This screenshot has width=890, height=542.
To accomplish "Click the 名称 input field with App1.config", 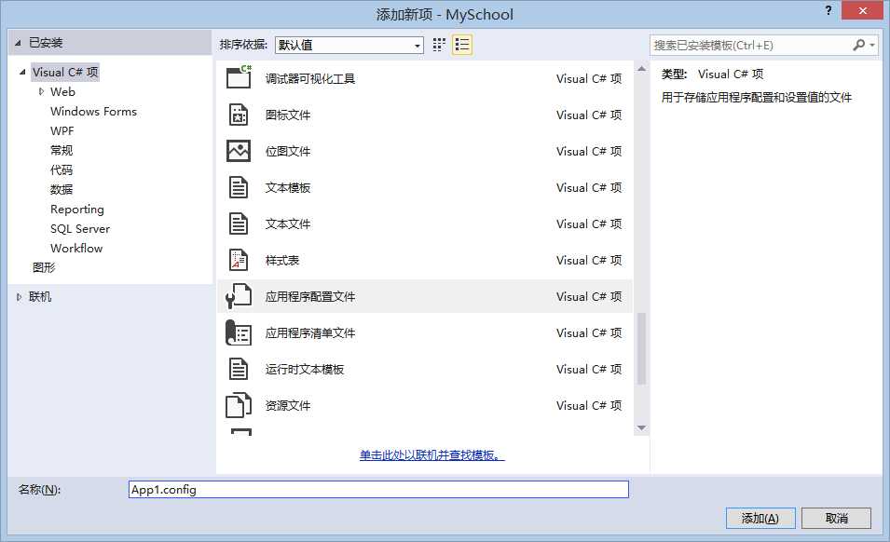I will 378,489.
